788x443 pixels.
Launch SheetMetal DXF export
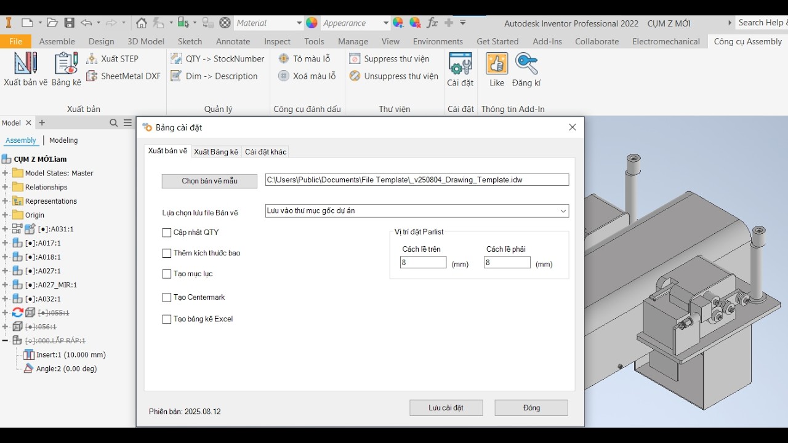tap(123, 76)
